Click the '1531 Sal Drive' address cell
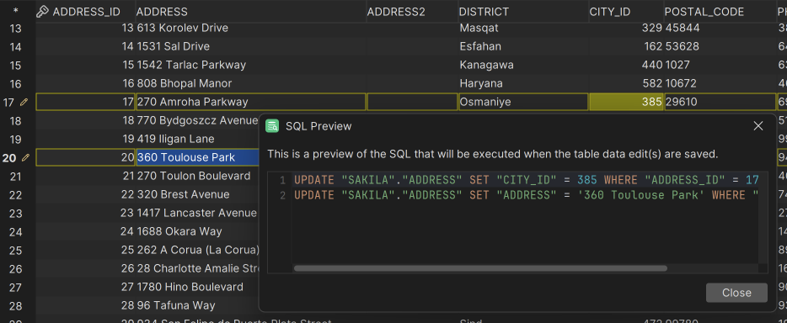 coord(251,46)
